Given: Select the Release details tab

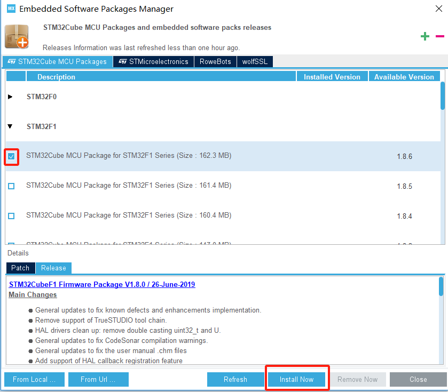Looking at the screenshot, I should pyautogui.click(x=53, y=268).
